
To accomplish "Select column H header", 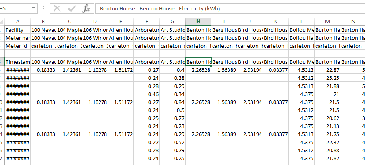I will click(x=198, y=21).
